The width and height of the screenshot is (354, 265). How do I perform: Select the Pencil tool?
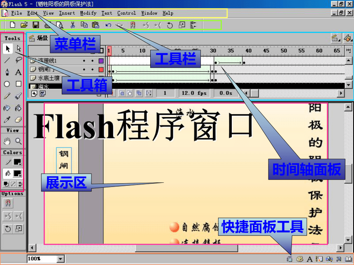tap(7, 96)
